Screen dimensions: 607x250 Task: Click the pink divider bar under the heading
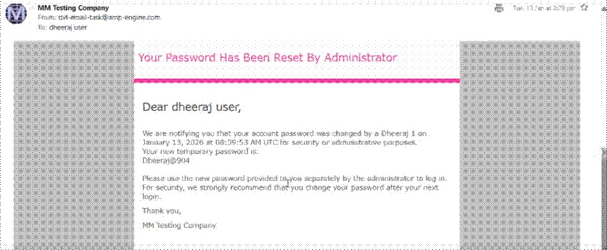coord(296,81)
